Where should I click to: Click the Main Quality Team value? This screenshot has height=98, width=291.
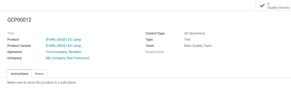point(198,46)
